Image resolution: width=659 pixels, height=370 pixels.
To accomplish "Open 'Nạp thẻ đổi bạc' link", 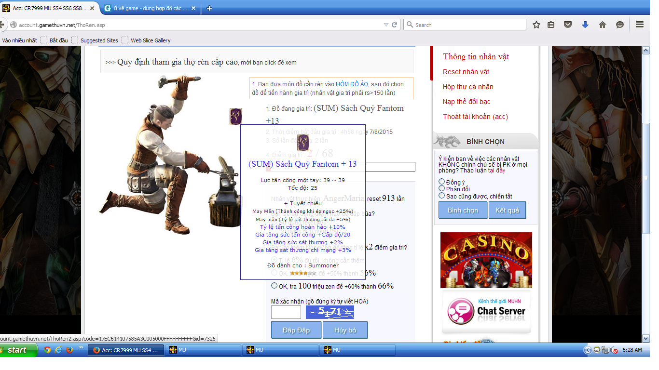I will click(467, 102).
